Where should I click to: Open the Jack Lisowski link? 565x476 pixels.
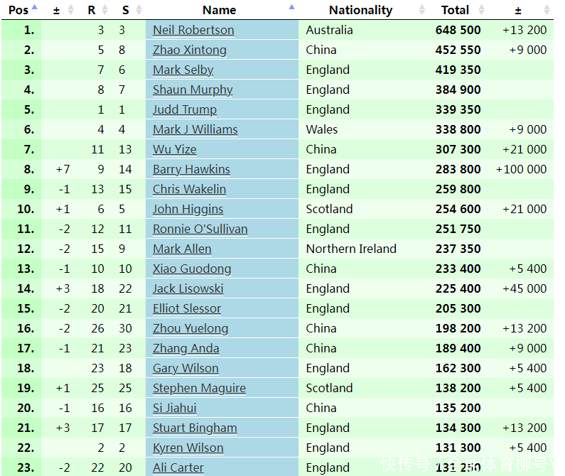coord(188,288)
